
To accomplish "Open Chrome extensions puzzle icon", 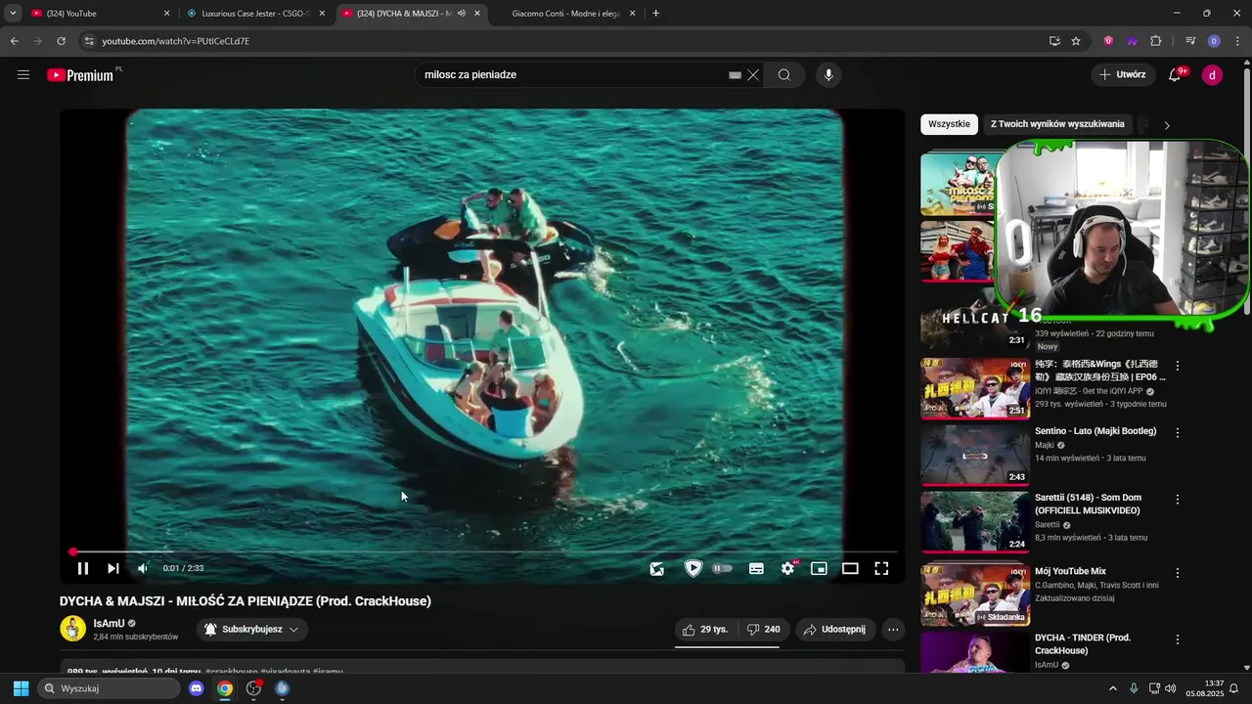I will 1156,41.
